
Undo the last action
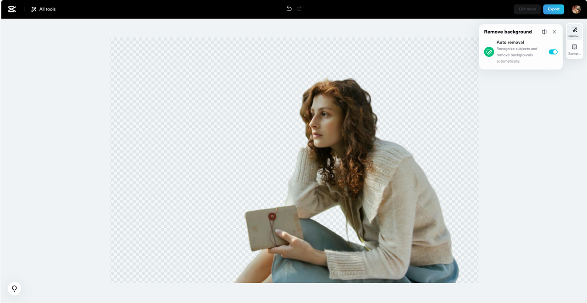[x=289, y=9]
